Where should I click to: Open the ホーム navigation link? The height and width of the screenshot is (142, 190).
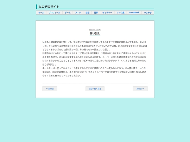coord(41,13)
